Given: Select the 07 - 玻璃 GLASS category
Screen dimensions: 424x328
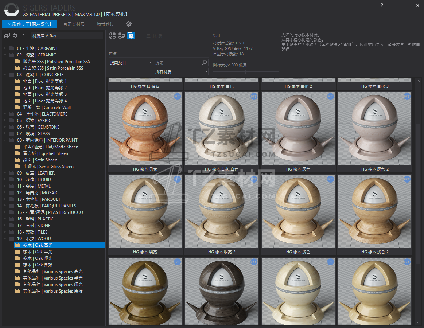Looking at the screenshot, I should tap(34, 134).
